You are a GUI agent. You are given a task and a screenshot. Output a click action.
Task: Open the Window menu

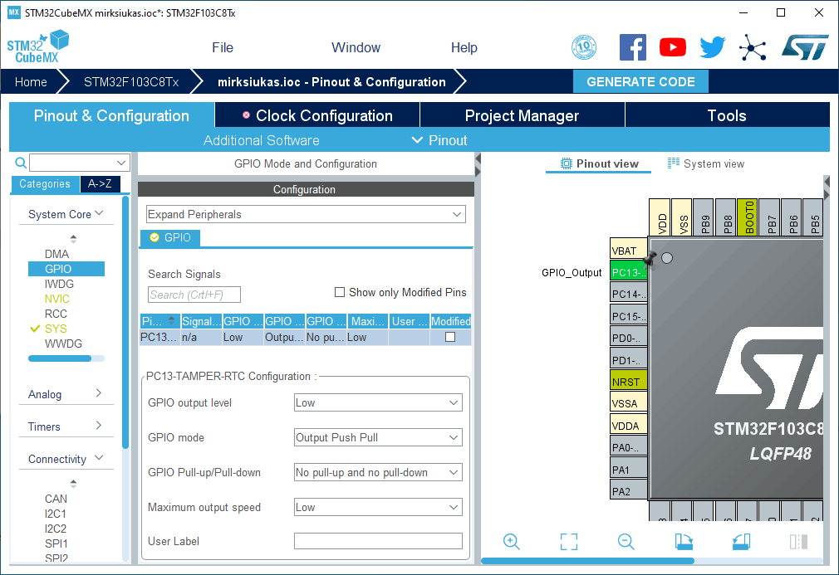click(x=356, y=47)
